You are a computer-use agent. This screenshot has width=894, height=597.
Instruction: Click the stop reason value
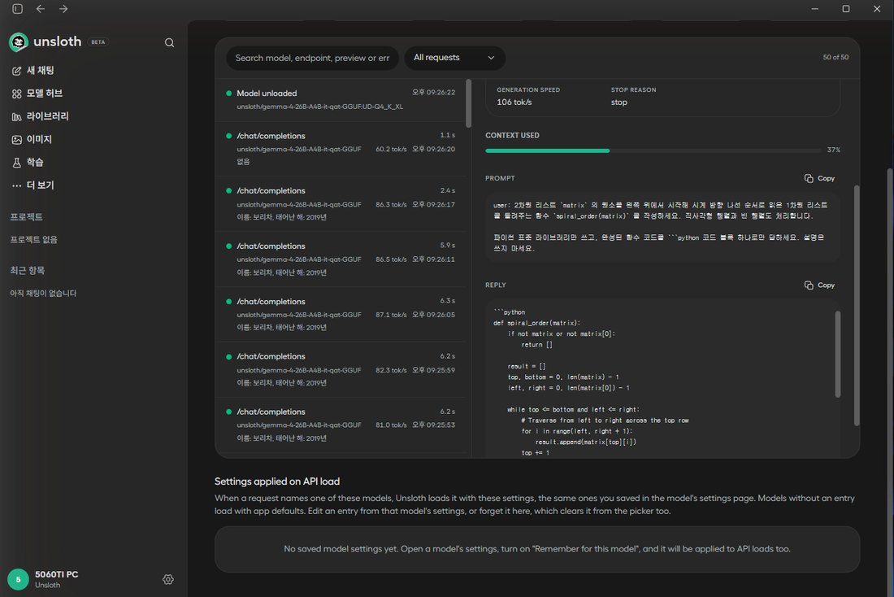(619, 102)
